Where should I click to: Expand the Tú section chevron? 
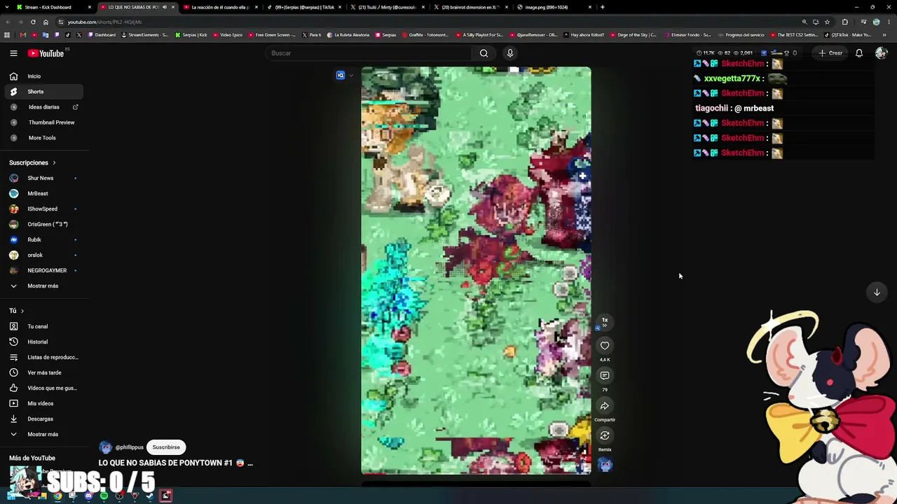[x=22, y=311]
